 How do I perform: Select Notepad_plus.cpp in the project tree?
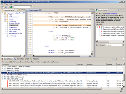14,23
